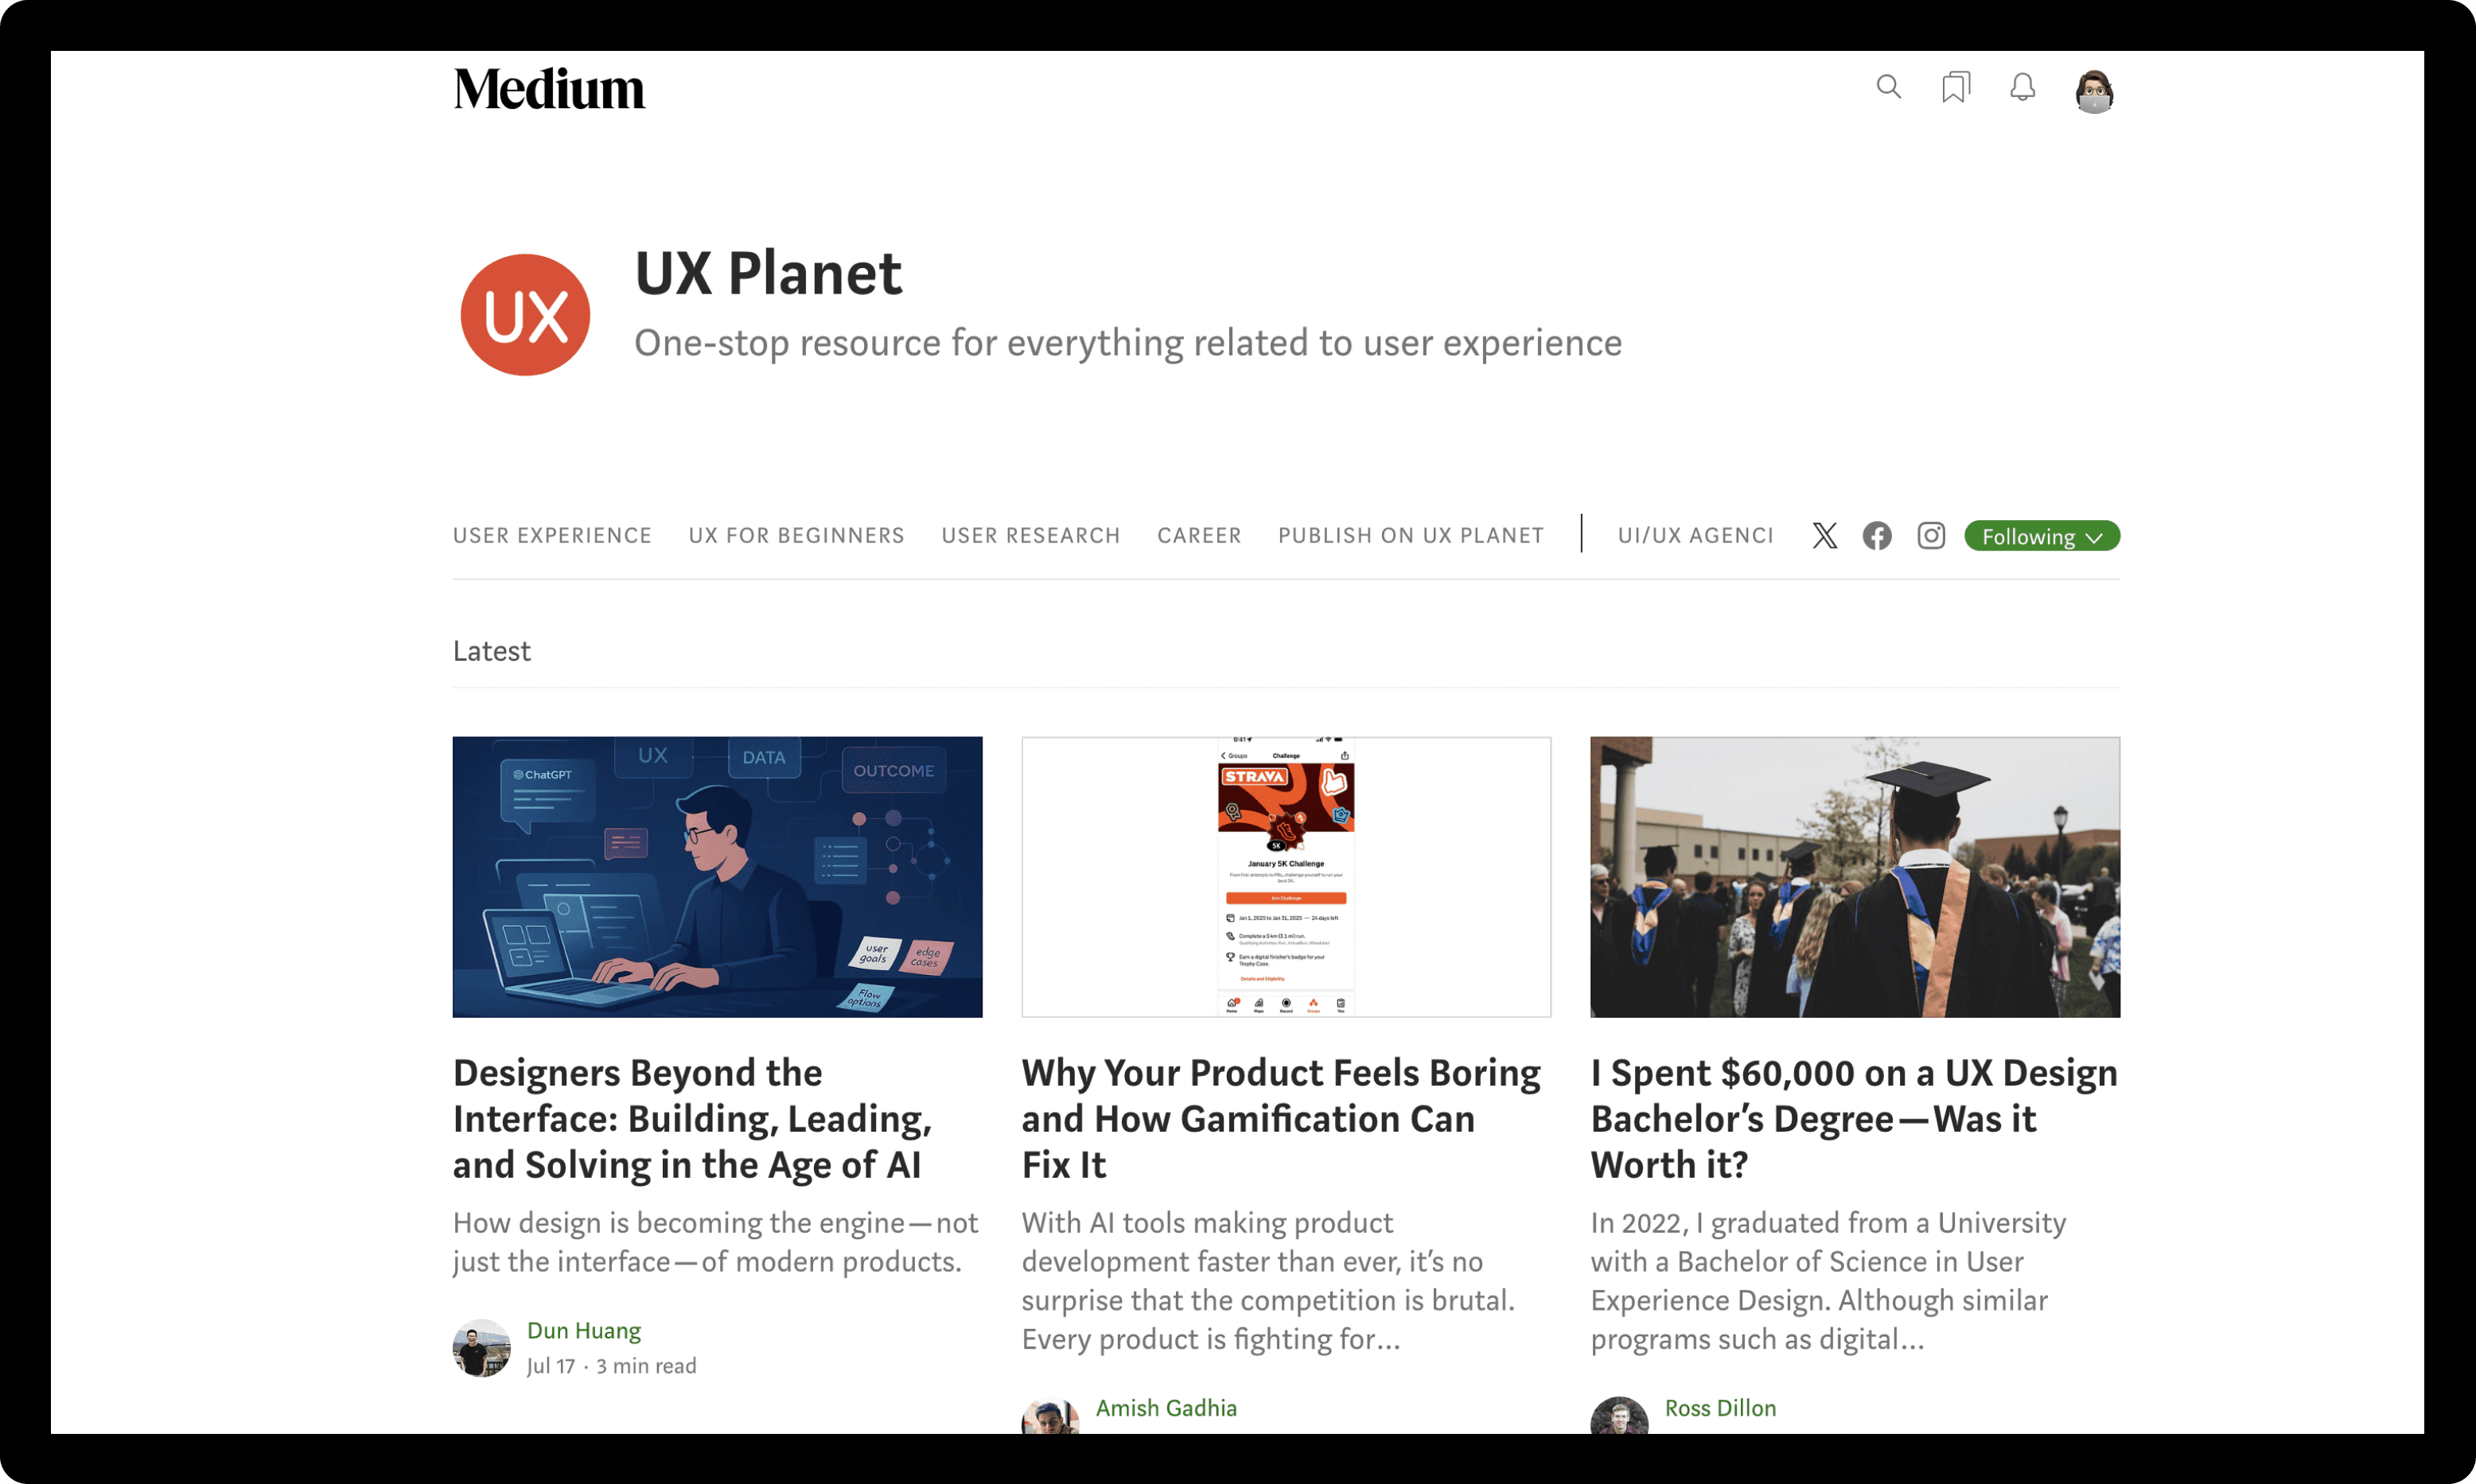Click the UX Planet red logo
The height and width of the screenshot is (1484, 2476).
pos(525,315)
